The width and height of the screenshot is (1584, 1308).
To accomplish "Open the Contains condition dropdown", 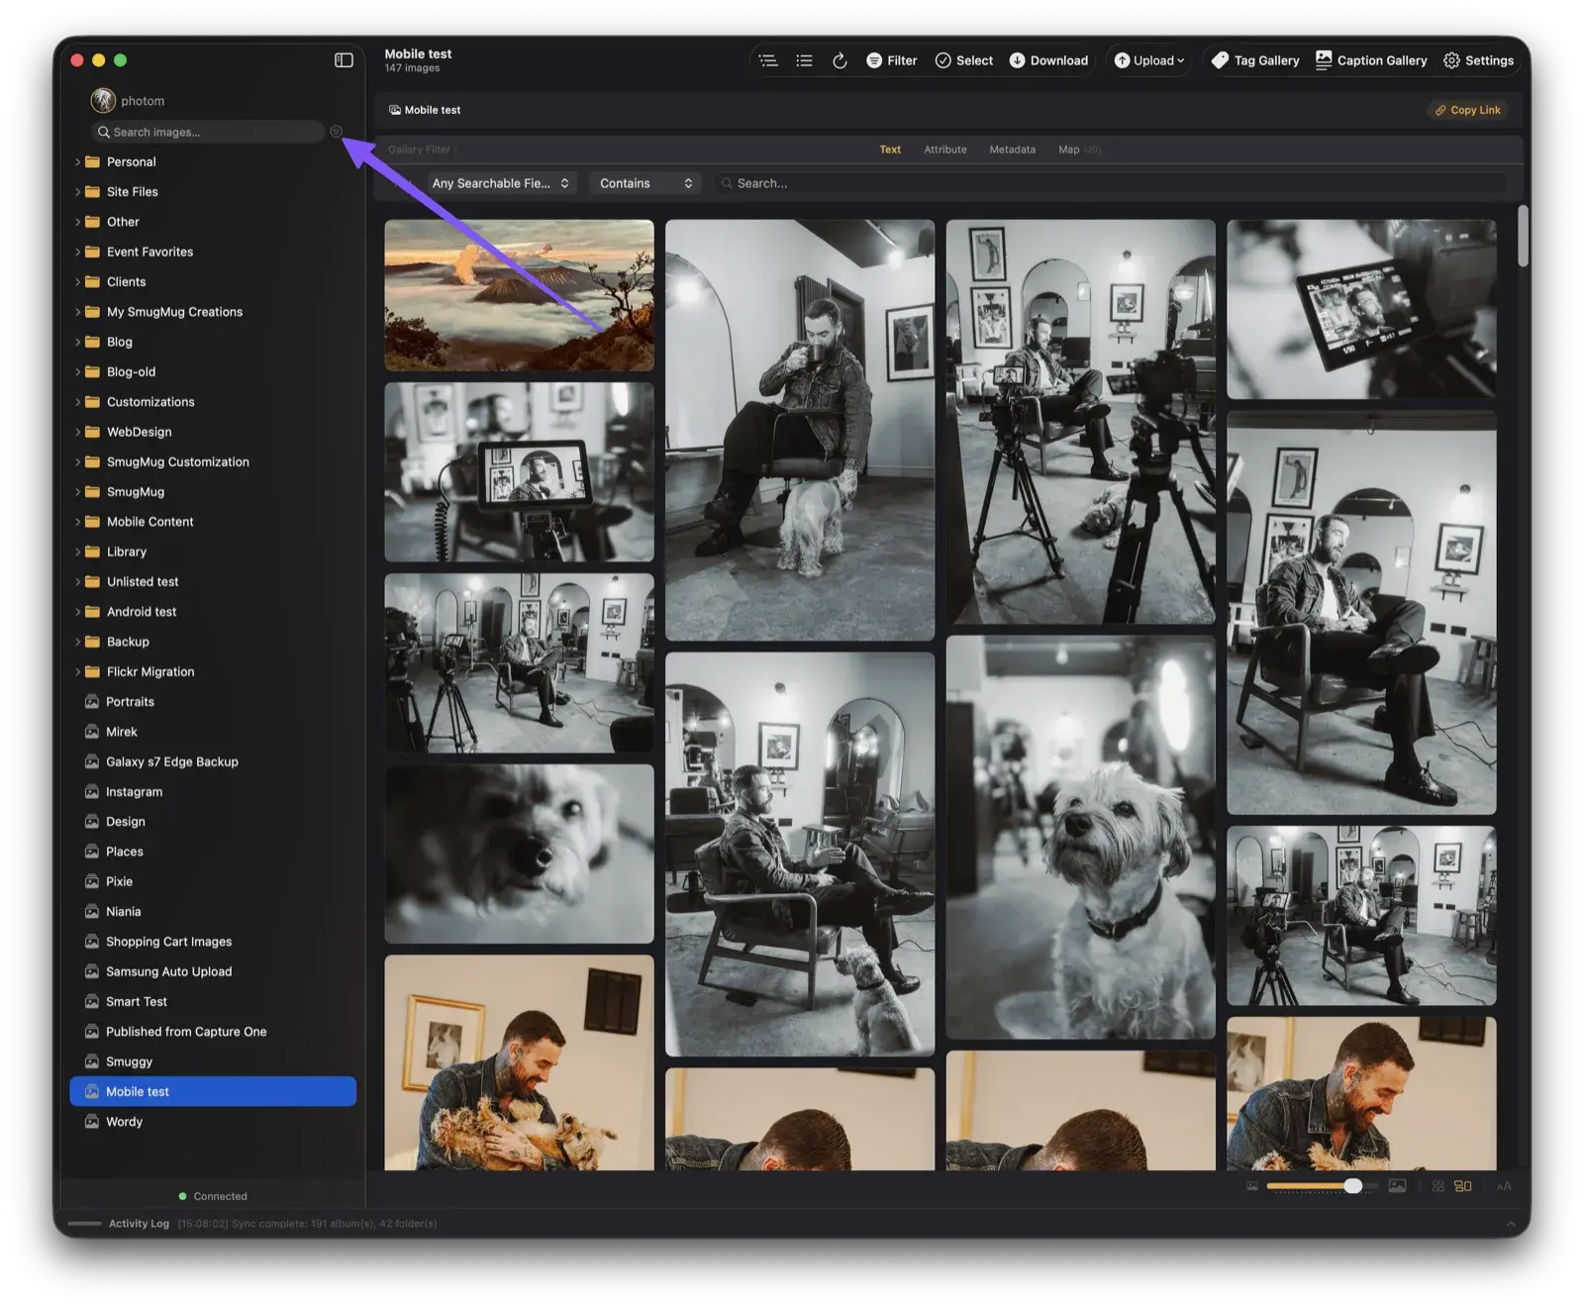I will (644, 183).
